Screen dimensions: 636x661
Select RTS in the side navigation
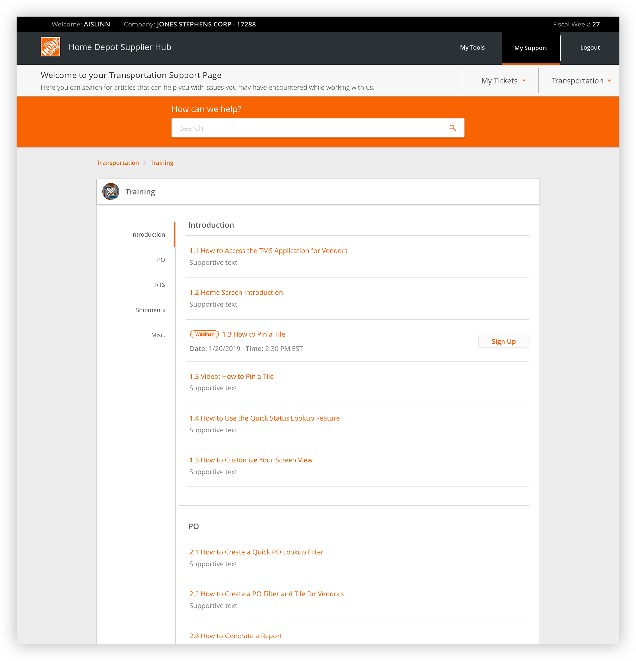(x=160, y=285)
